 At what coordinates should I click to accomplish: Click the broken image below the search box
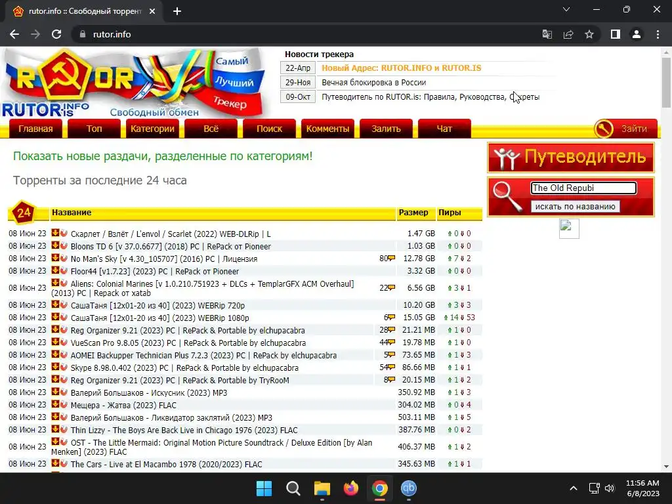[x=569, y=228]
